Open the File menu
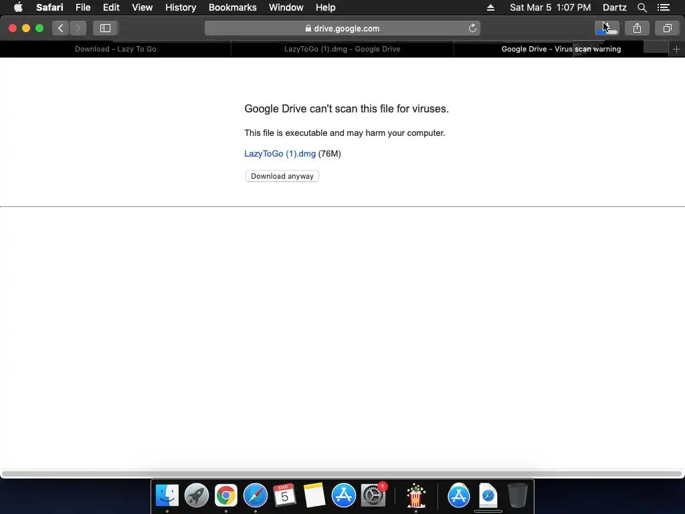Screen dimensions: 685x514 pos(82,7)
